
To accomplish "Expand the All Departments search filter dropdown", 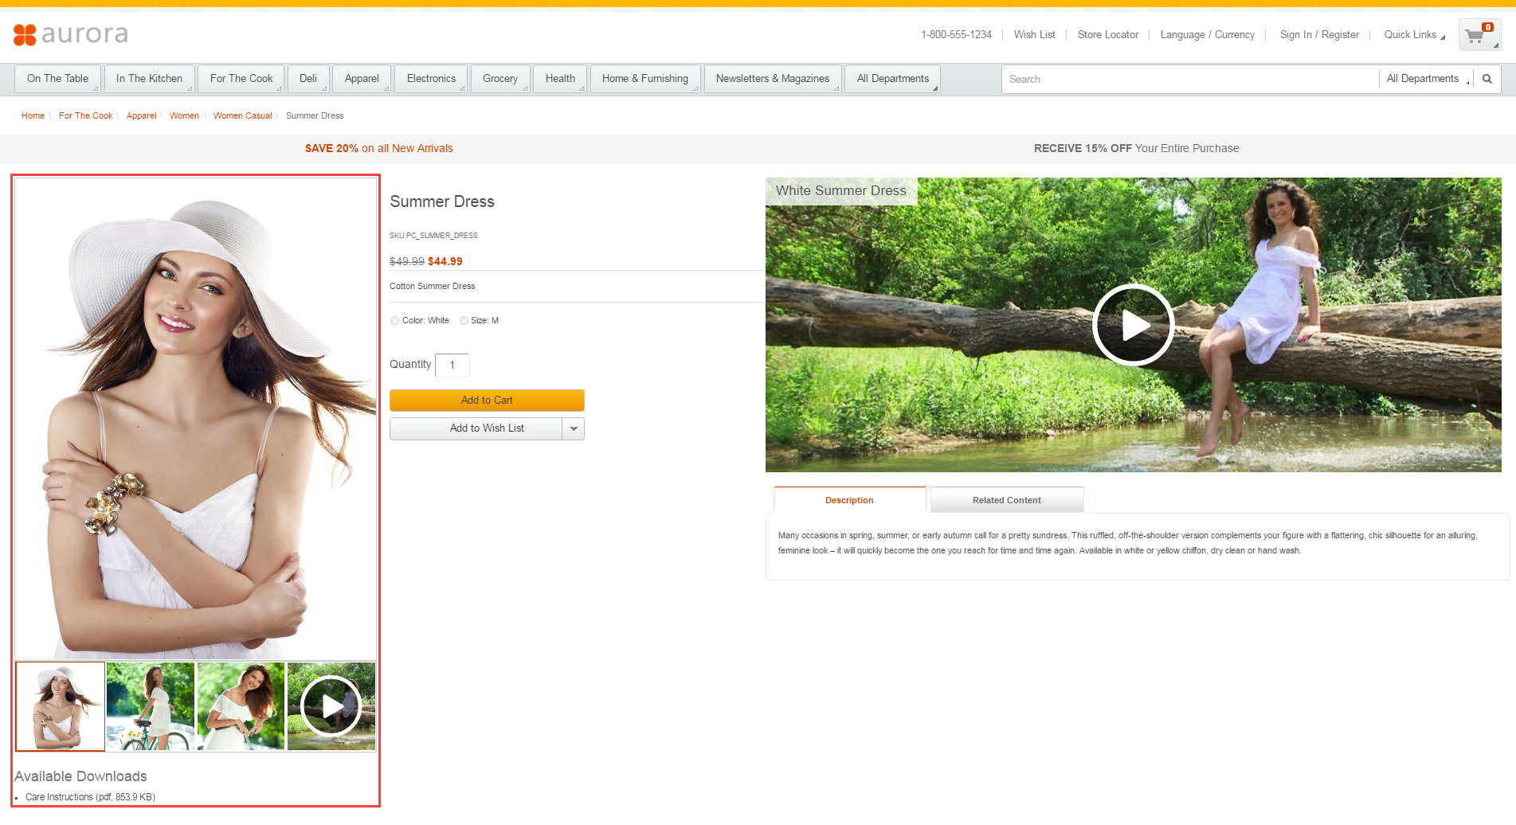I will coord(1425,78).
